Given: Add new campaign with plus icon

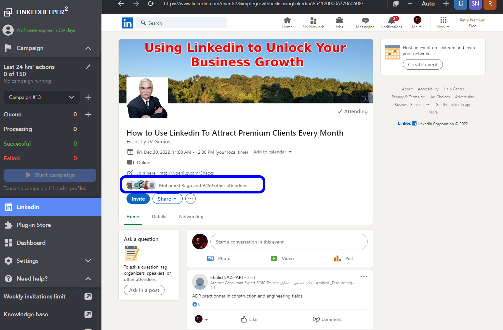Looking at the screenshot, I should (x=88, y=97).
